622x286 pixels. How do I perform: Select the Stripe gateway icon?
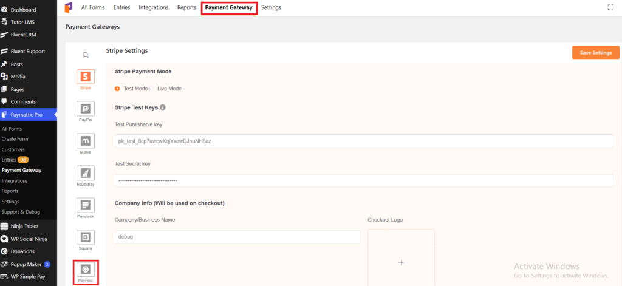click(85, 76)
